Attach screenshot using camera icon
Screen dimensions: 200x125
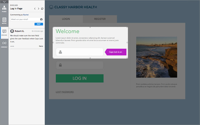coord(41,19)
